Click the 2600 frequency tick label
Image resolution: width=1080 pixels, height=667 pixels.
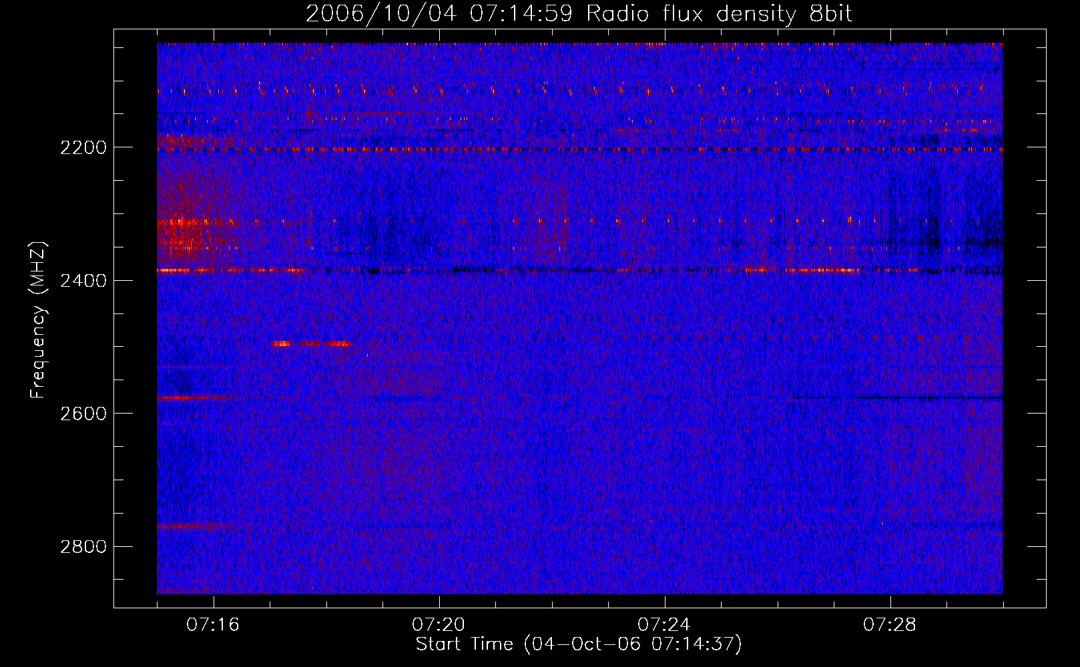click(x=83, y=414)
